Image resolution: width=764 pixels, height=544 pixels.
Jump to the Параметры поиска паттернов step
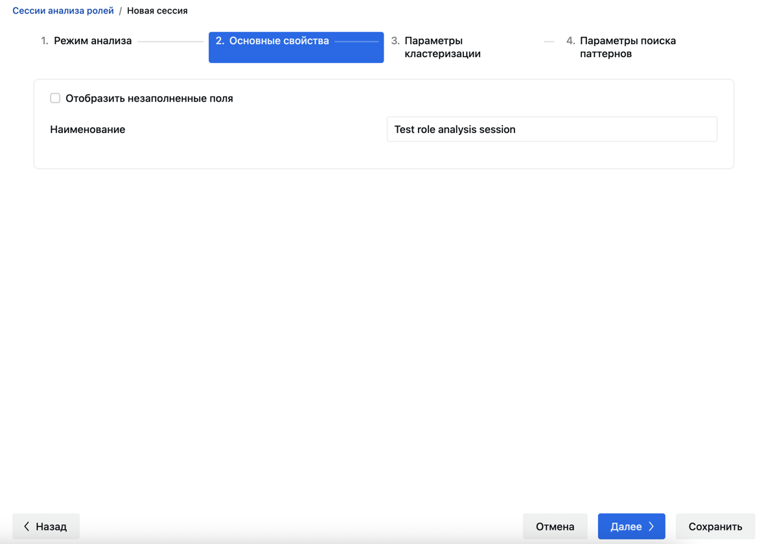click(627, 47)
